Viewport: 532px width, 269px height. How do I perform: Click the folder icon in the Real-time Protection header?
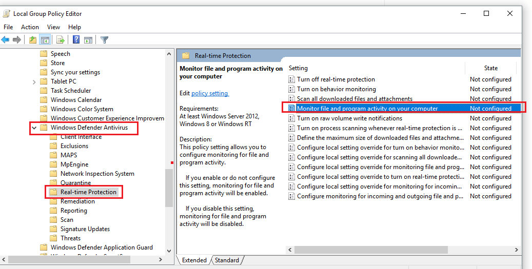click(186, 55)
